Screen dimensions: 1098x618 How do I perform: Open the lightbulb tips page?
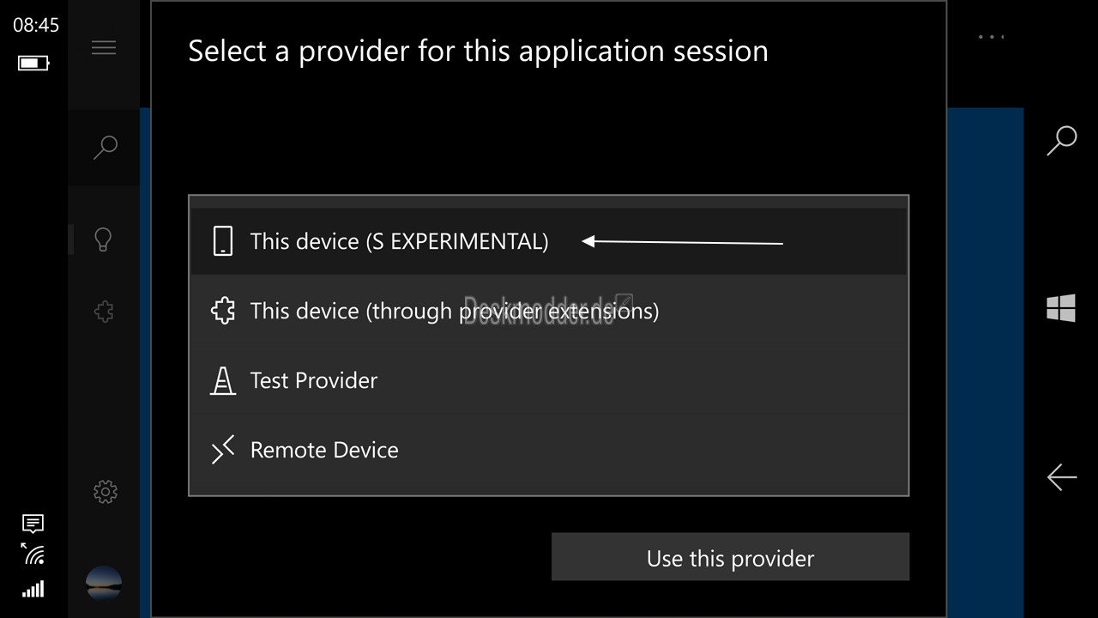[x=104, y=239]
